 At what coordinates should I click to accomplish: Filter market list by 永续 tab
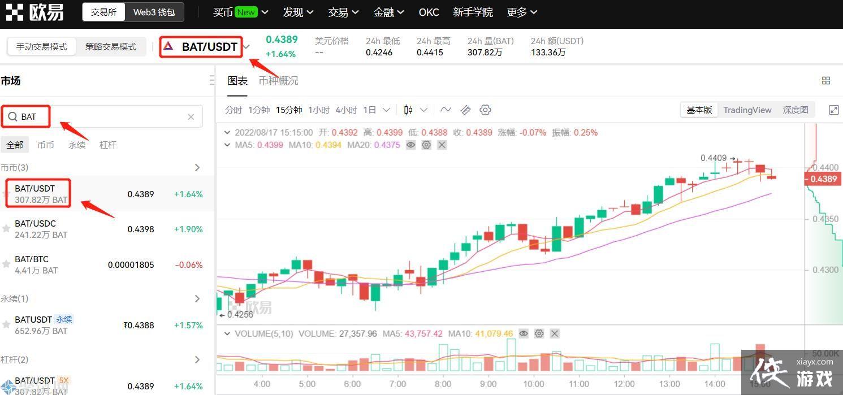coord(77,145)
